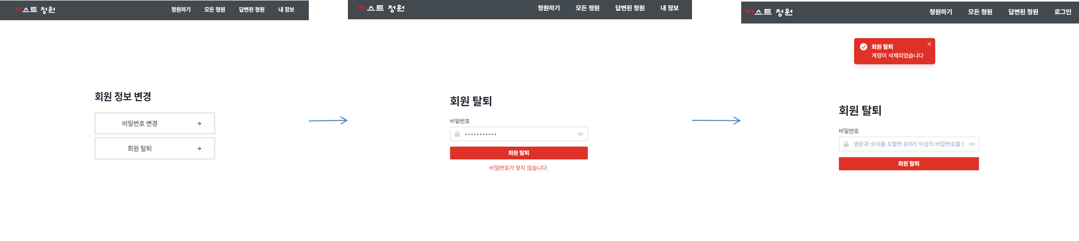Dismiss the 계정이 삭제되었습니다 toast with its X
The width and height of the screenshot is (1079, 241).
929,44
